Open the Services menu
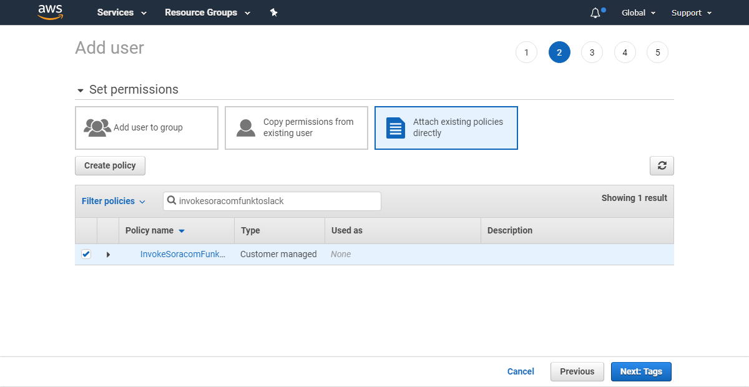749x387 pixels. [x=122, y=12]
